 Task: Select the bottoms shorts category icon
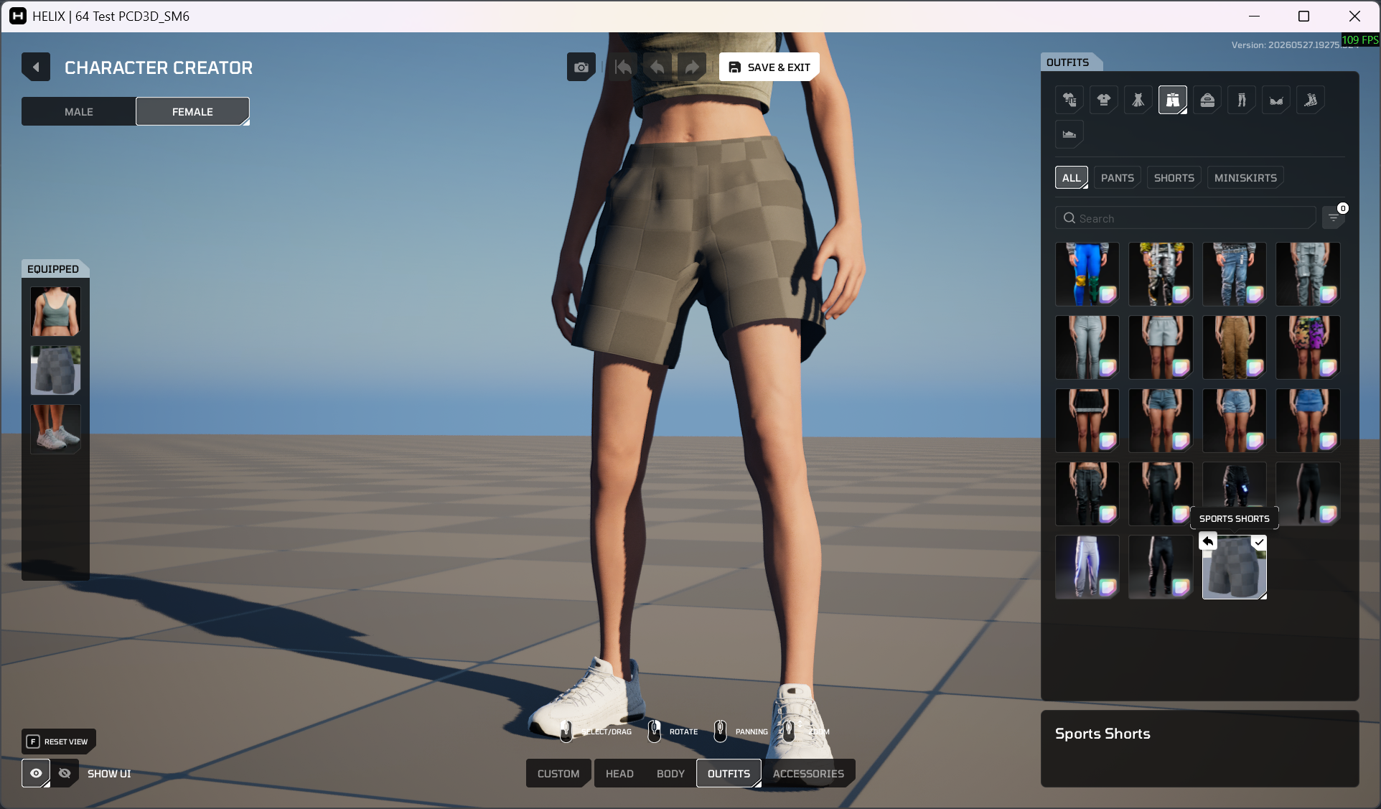[x=1173, y=100]
